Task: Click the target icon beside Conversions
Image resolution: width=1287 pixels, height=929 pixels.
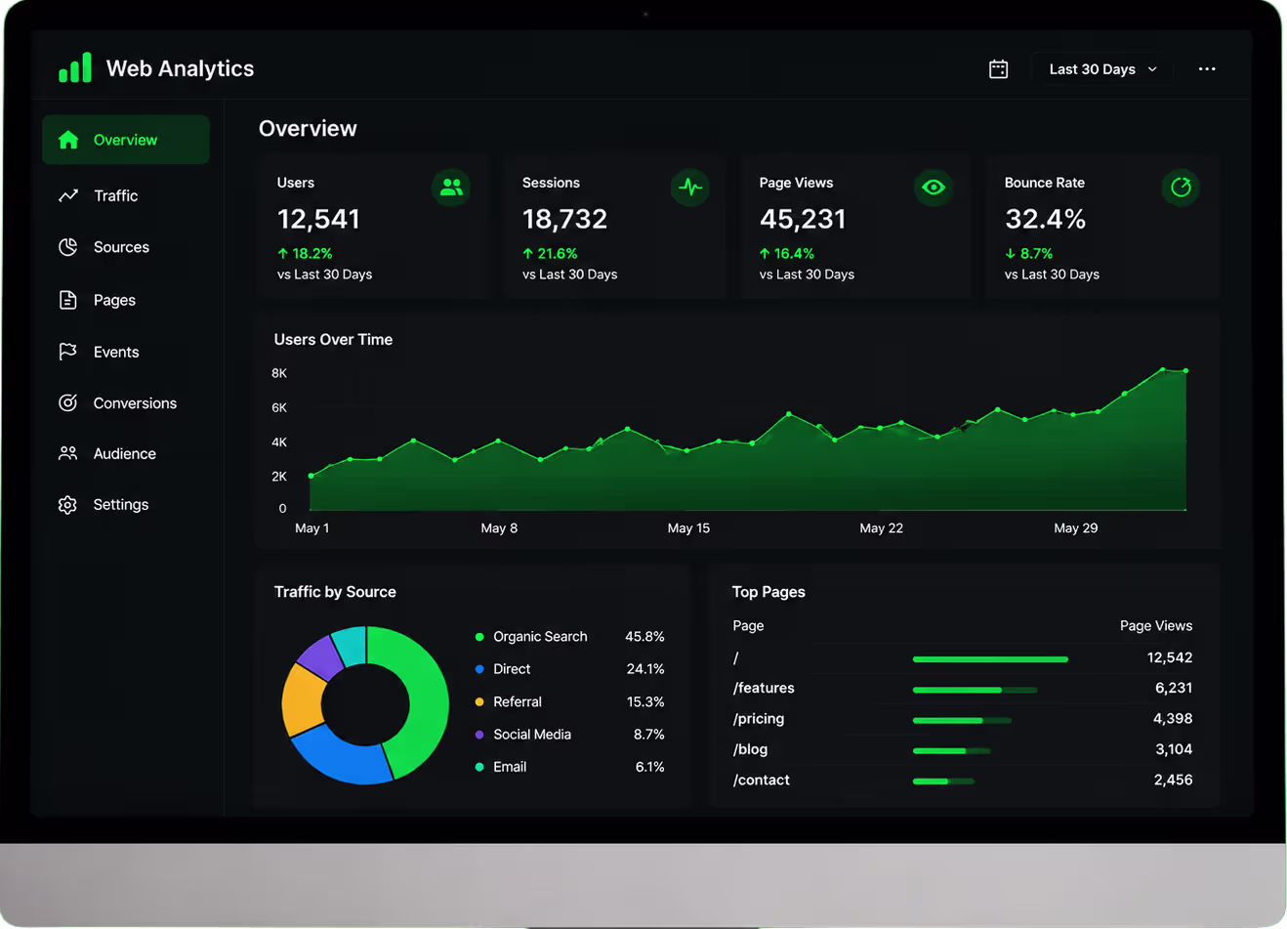Action: click(x=68, y=402)
